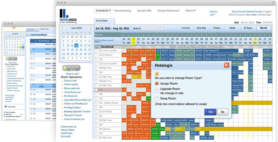Viewport: 278px width, 142px height.
Task: Switch calendar view to 3 Days
Action: point(217,28)
